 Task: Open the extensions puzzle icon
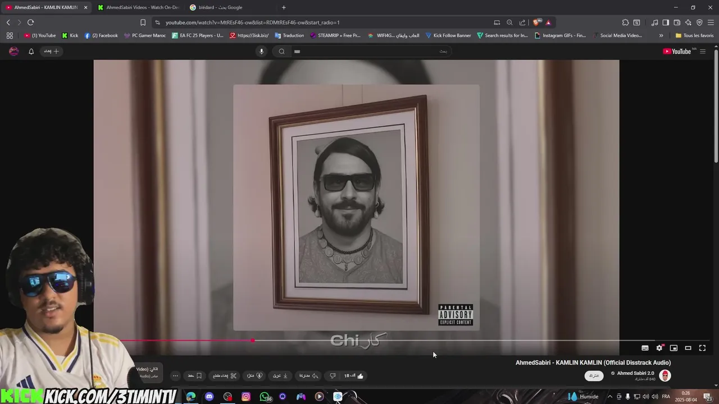[x=625, y=22]
